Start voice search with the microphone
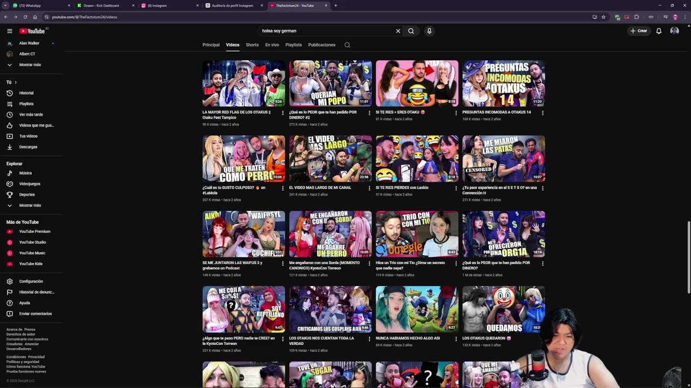691x388 pixels. (429, 31)
